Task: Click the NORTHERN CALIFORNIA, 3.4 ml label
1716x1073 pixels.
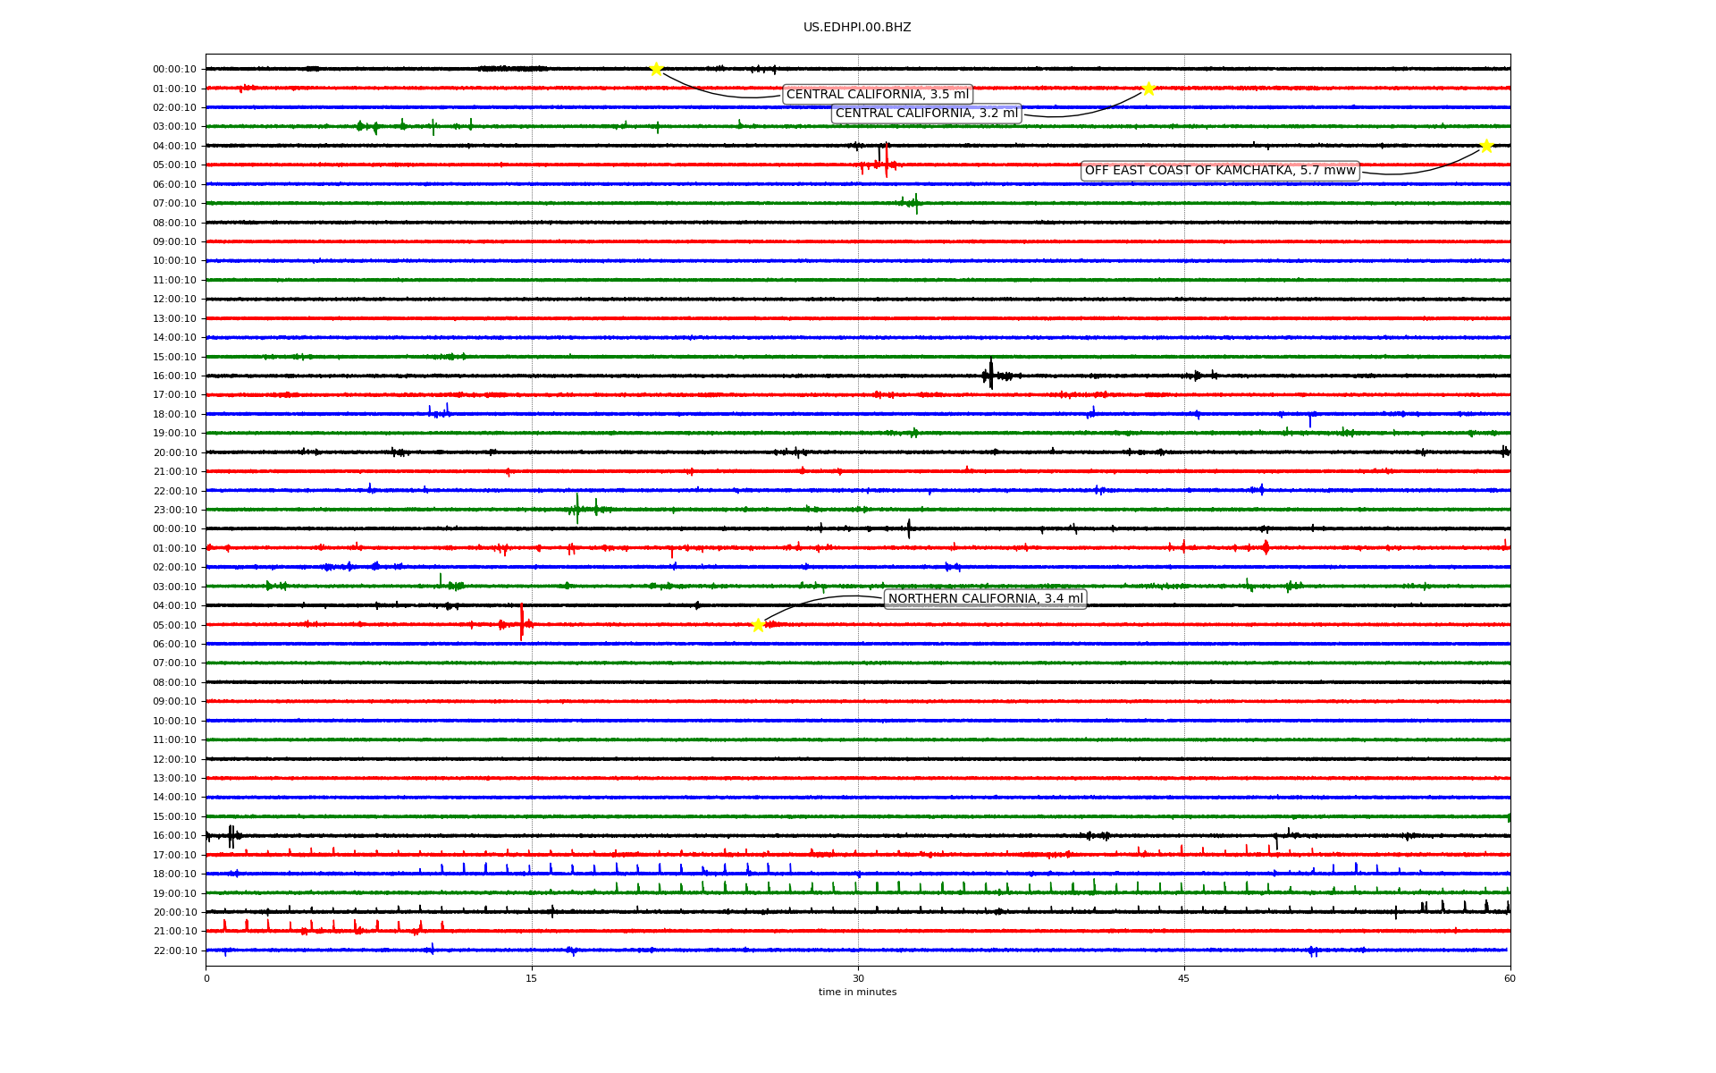Action: click(x=985, y=599)
